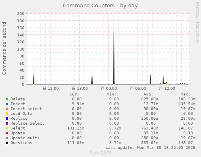The image size is (201, 157).
Task: Click the 'Avg:' column header
Action: pyautogui.click(x=148, y=94)
